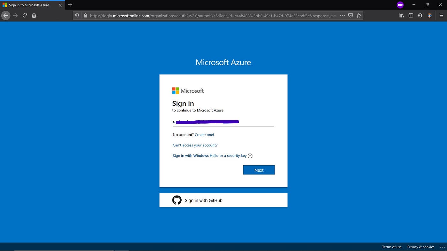Click the help question mark next to security key
Viewport: 447px width, 251px height.
click(x=250, y=156)
